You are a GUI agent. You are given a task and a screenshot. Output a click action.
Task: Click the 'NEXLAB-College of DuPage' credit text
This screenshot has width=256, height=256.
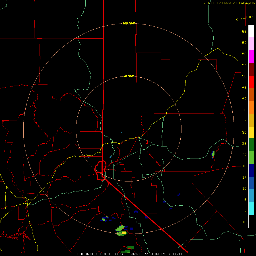coord(227,3)
